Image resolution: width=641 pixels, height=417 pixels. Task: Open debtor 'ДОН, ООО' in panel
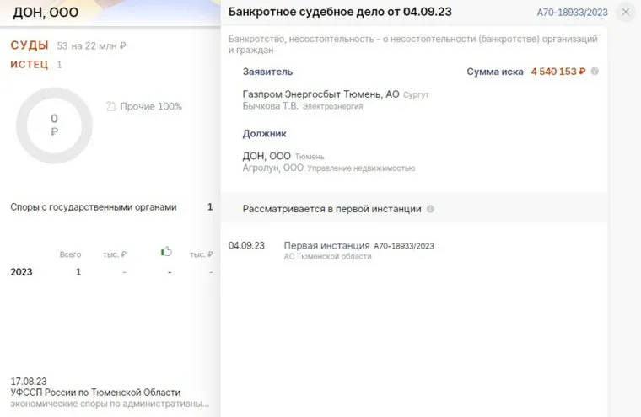[x=266, y=156]
